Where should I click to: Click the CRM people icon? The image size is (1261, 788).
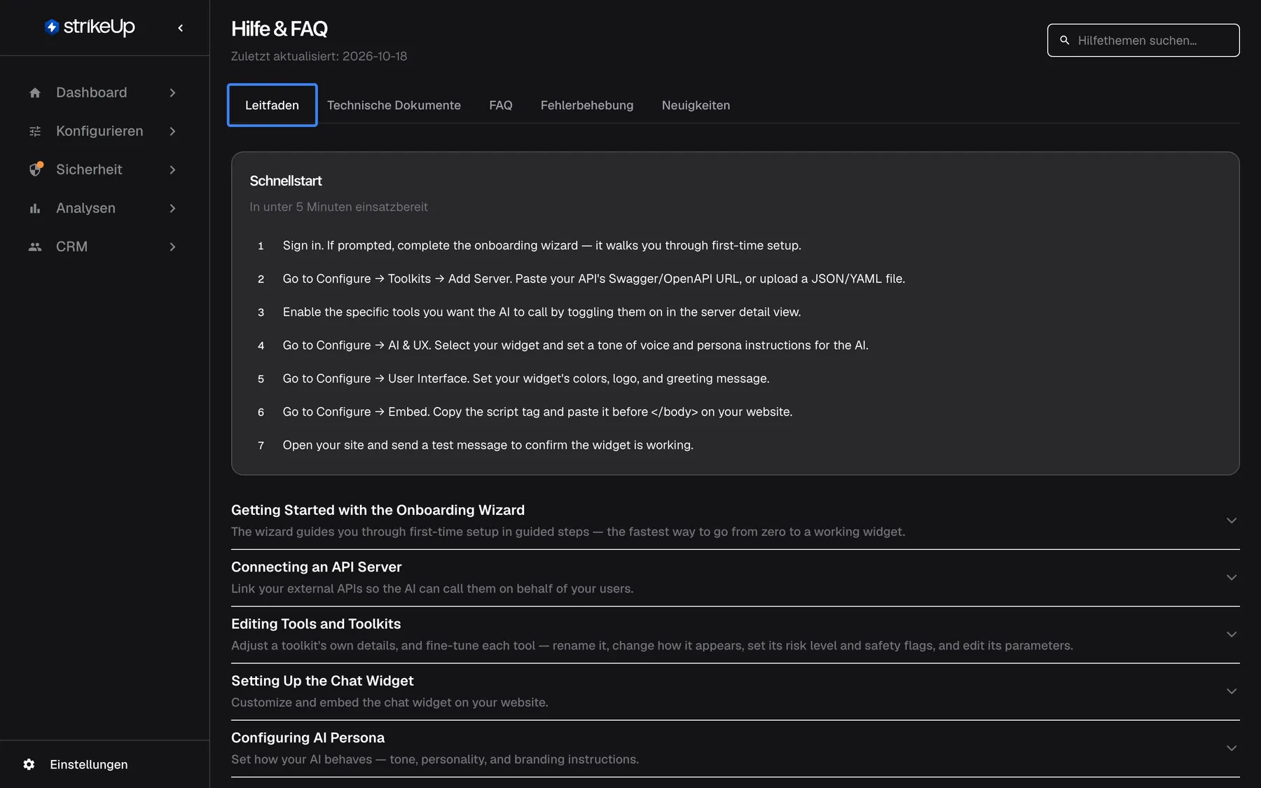(35, 247)
